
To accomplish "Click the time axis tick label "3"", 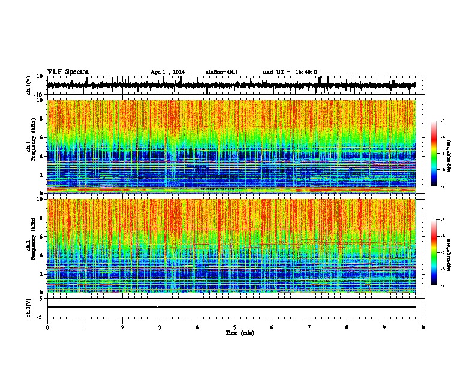I will (x=160, y=327).
